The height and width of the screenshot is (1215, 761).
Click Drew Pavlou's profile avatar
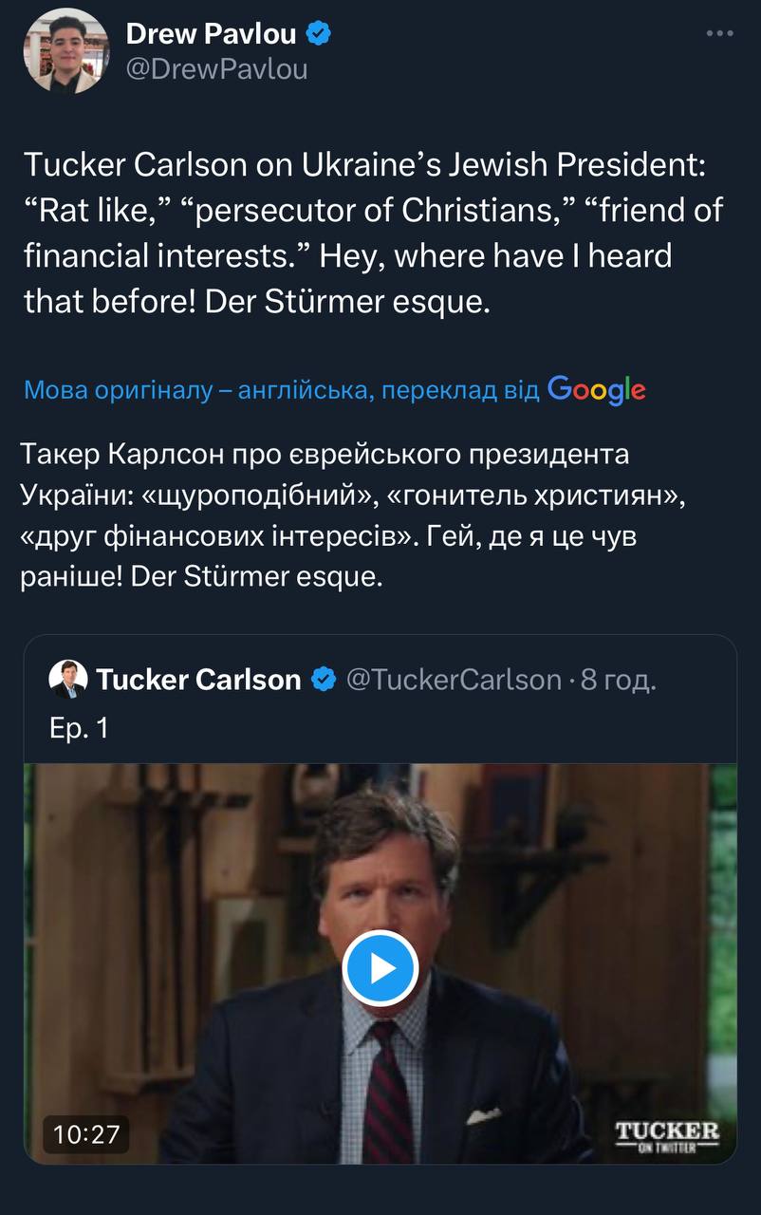click(66, 51)
